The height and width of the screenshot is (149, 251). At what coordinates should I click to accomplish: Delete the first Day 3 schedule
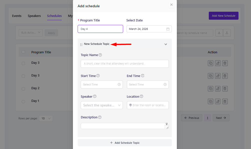225,63
